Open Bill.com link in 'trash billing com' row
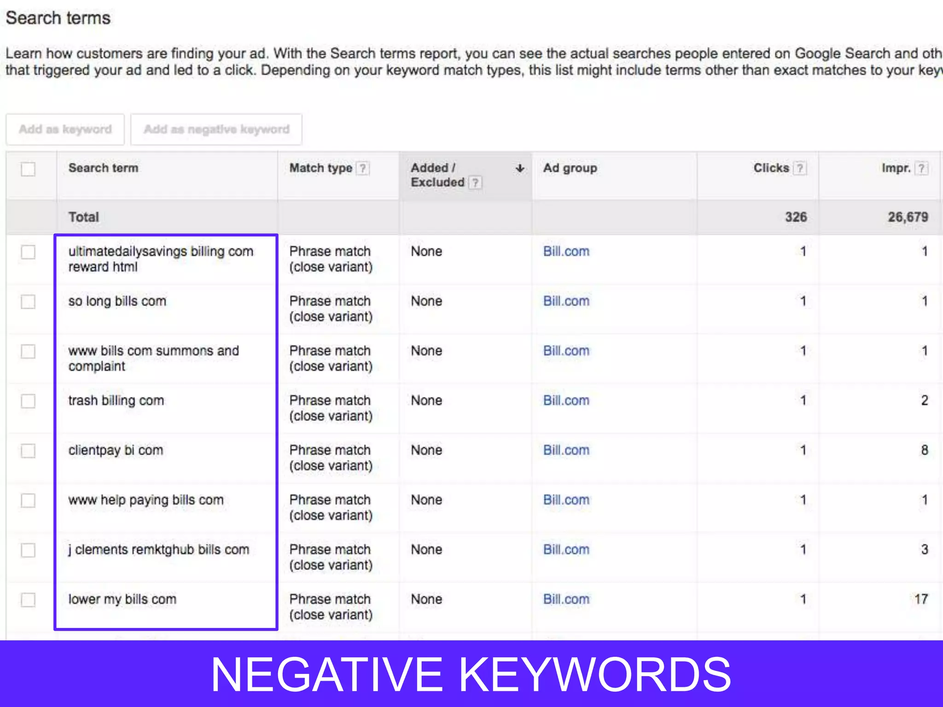 (x=566, y=400)
